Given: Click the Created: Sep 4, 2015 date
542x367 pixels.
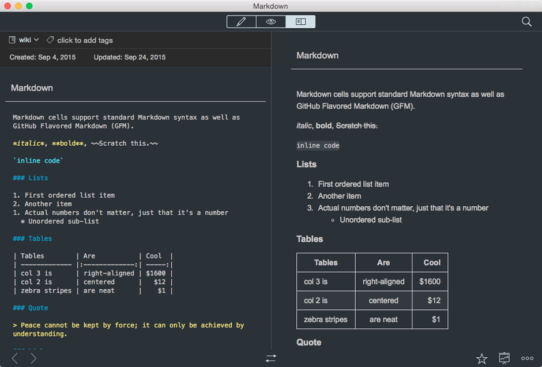Looking at the screenshot, I should click(43, 57).
